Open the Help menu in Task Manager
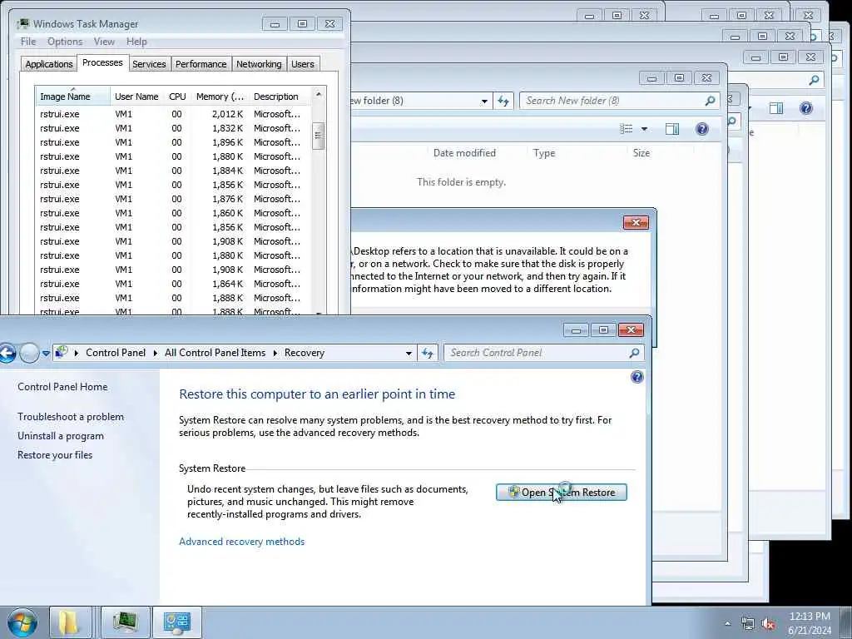Viewport: 852px width, 639px height. (136, 42)
